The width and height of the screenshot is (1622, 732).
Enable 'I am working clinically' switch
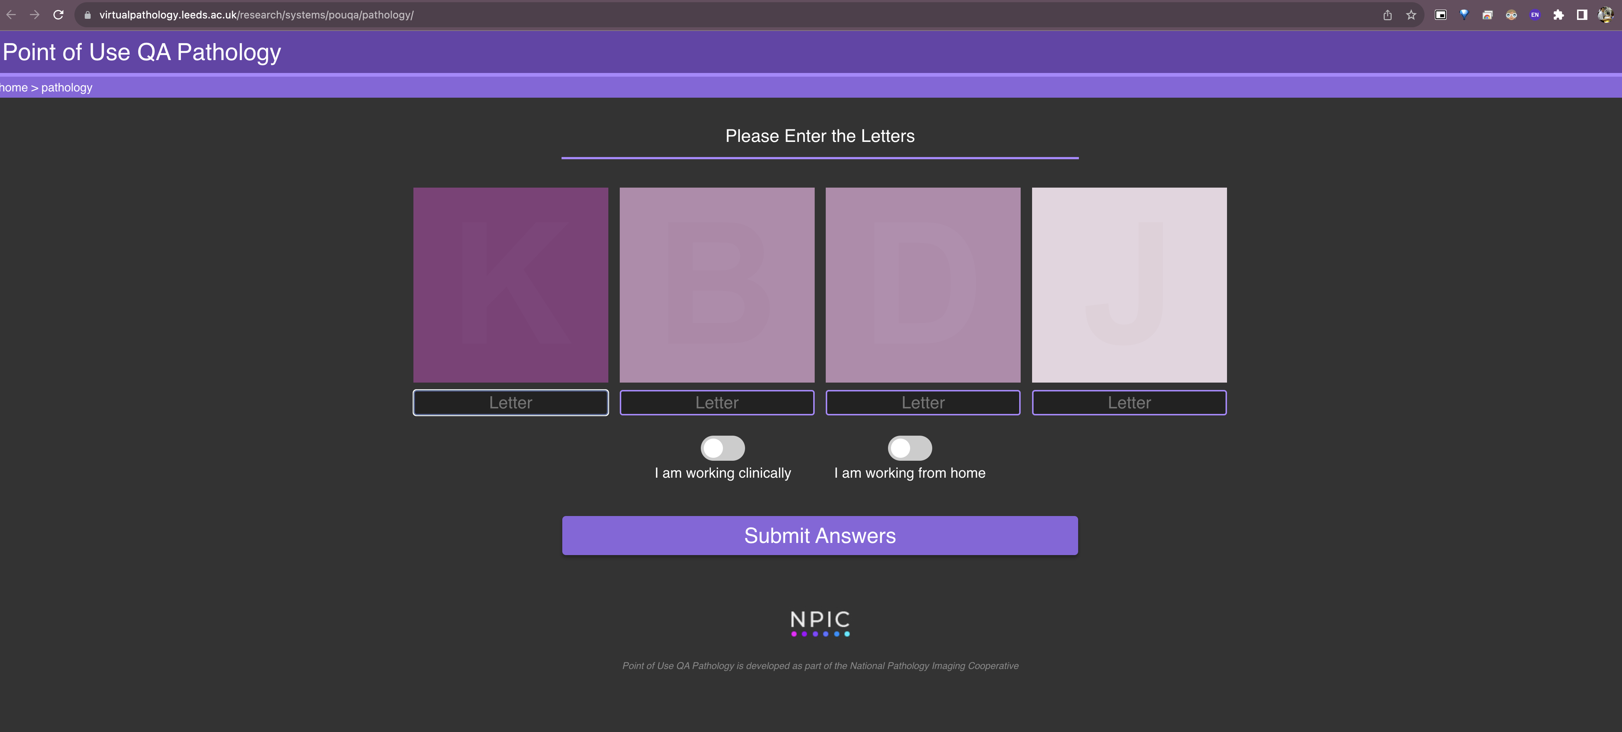point(723,448)
